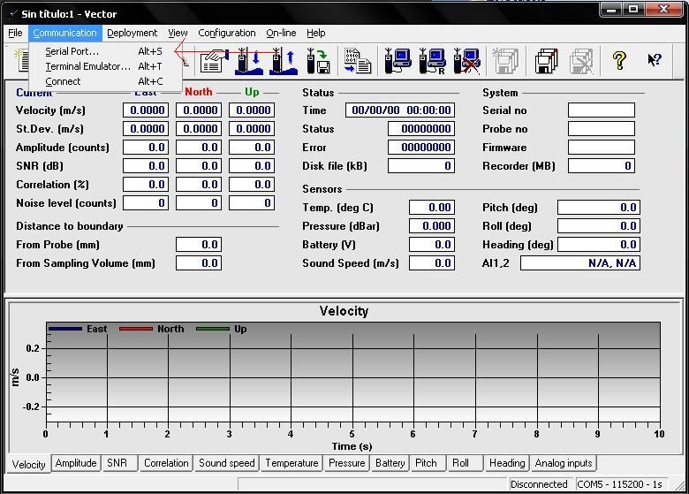Open help via yellow question mark icon
The height and width of the screenshot is (494, 689).
point(619,60)
